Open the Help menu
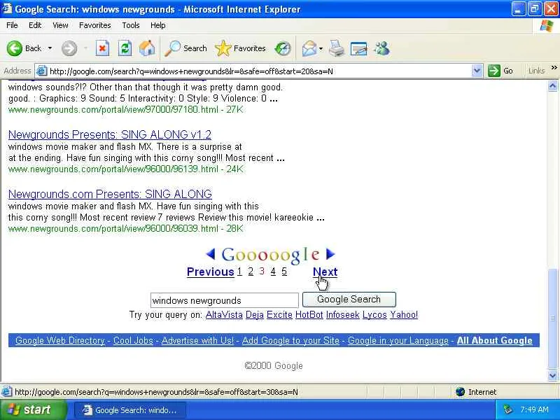Screen dimensions: 560x420 pos(158,25)
